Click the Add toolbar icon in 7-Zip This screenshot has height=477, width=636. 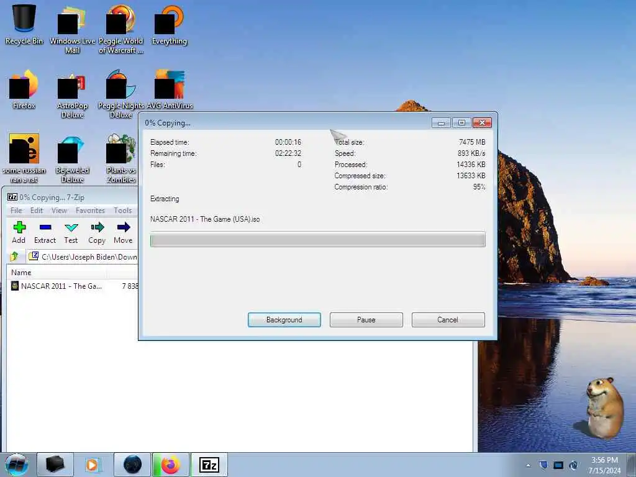[x=19, y=232]
